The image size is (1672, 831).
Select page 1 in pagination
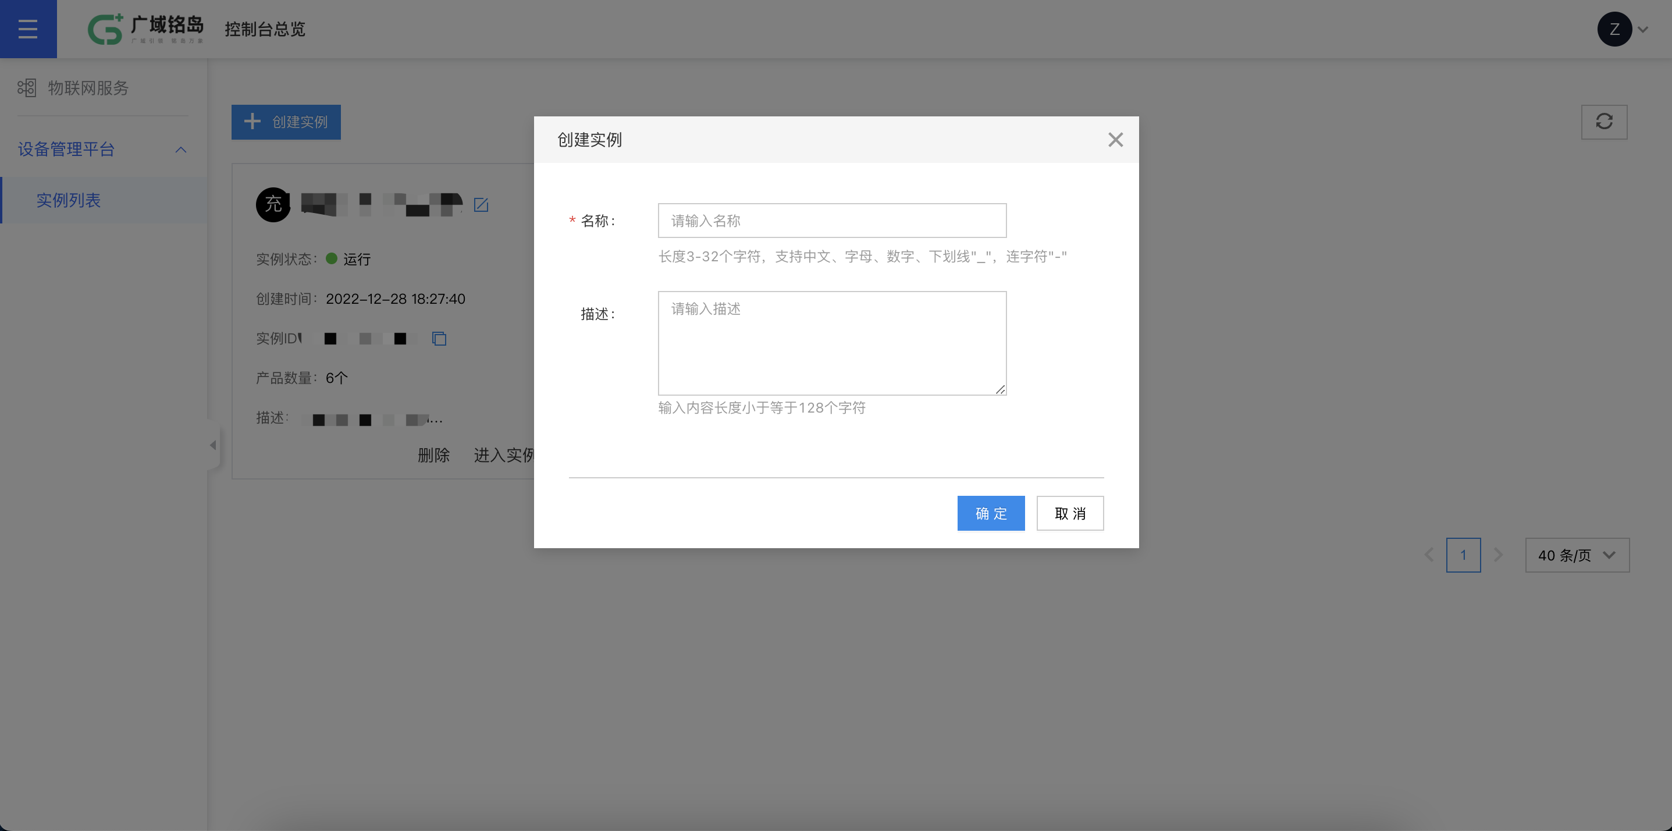(1463, 555)
